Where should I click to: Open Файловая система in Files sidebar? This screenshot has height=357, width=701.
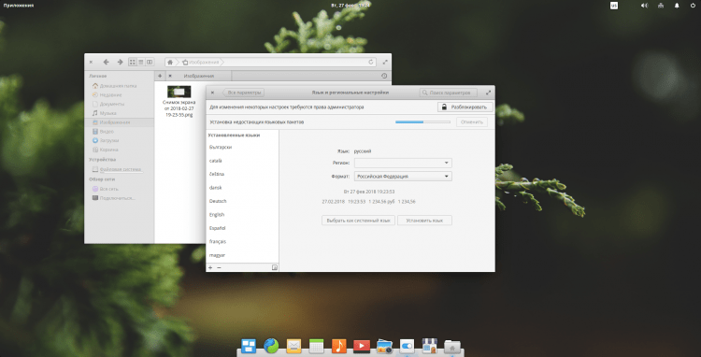(119, 169)
